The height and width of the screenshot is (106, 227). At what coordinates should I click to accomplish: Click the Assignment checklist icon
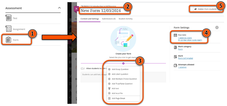click(x=8, y=29)
